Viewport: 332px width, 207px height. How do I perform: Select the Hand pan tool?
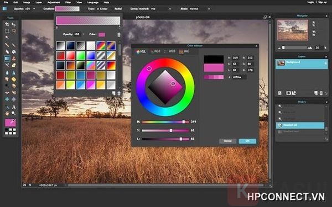pyautogui.click(x=7, y=113)
